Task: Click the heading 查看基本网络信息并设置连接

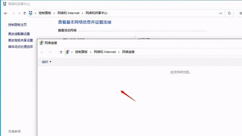Action: click(x=85, y=22)
